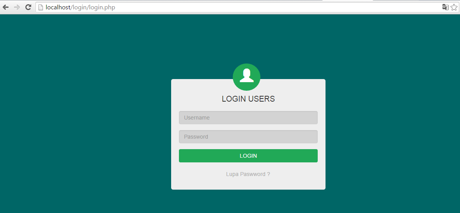Open the translate page icon
Screen dimensions: 460x213
445,7
